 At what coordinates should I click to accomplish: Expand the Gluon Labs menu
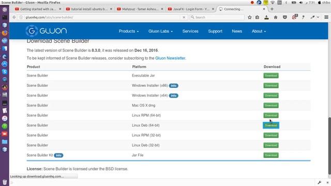pos(160,31)
